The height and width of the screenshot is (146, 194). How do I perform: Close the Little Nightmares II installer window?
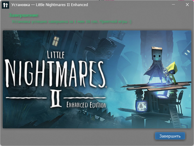click(187, 5)
